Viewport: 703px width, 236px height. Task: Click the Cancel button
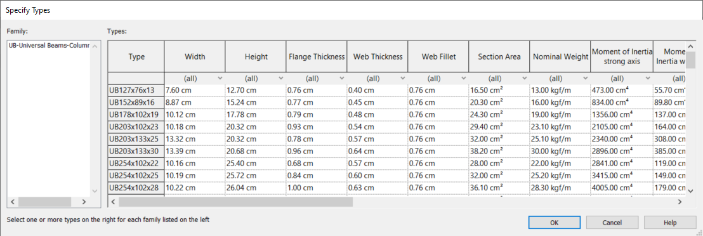tap(612, 223)
